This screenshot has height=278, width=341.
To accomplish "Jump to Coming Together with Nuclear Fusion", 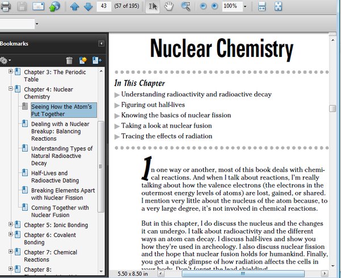I will pos(60,212).
